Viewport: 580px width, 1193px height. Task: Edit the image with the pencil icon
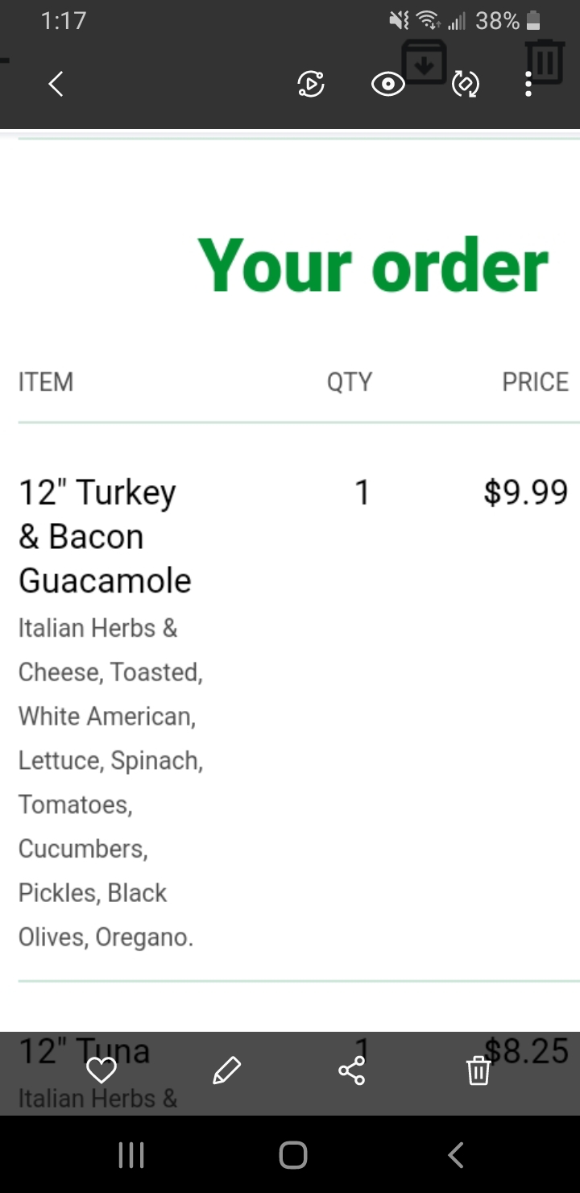227,1070
